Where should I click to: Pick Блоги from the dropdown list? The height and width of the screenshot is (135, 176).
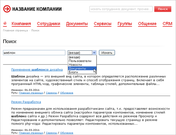click(x=73, y=72)
